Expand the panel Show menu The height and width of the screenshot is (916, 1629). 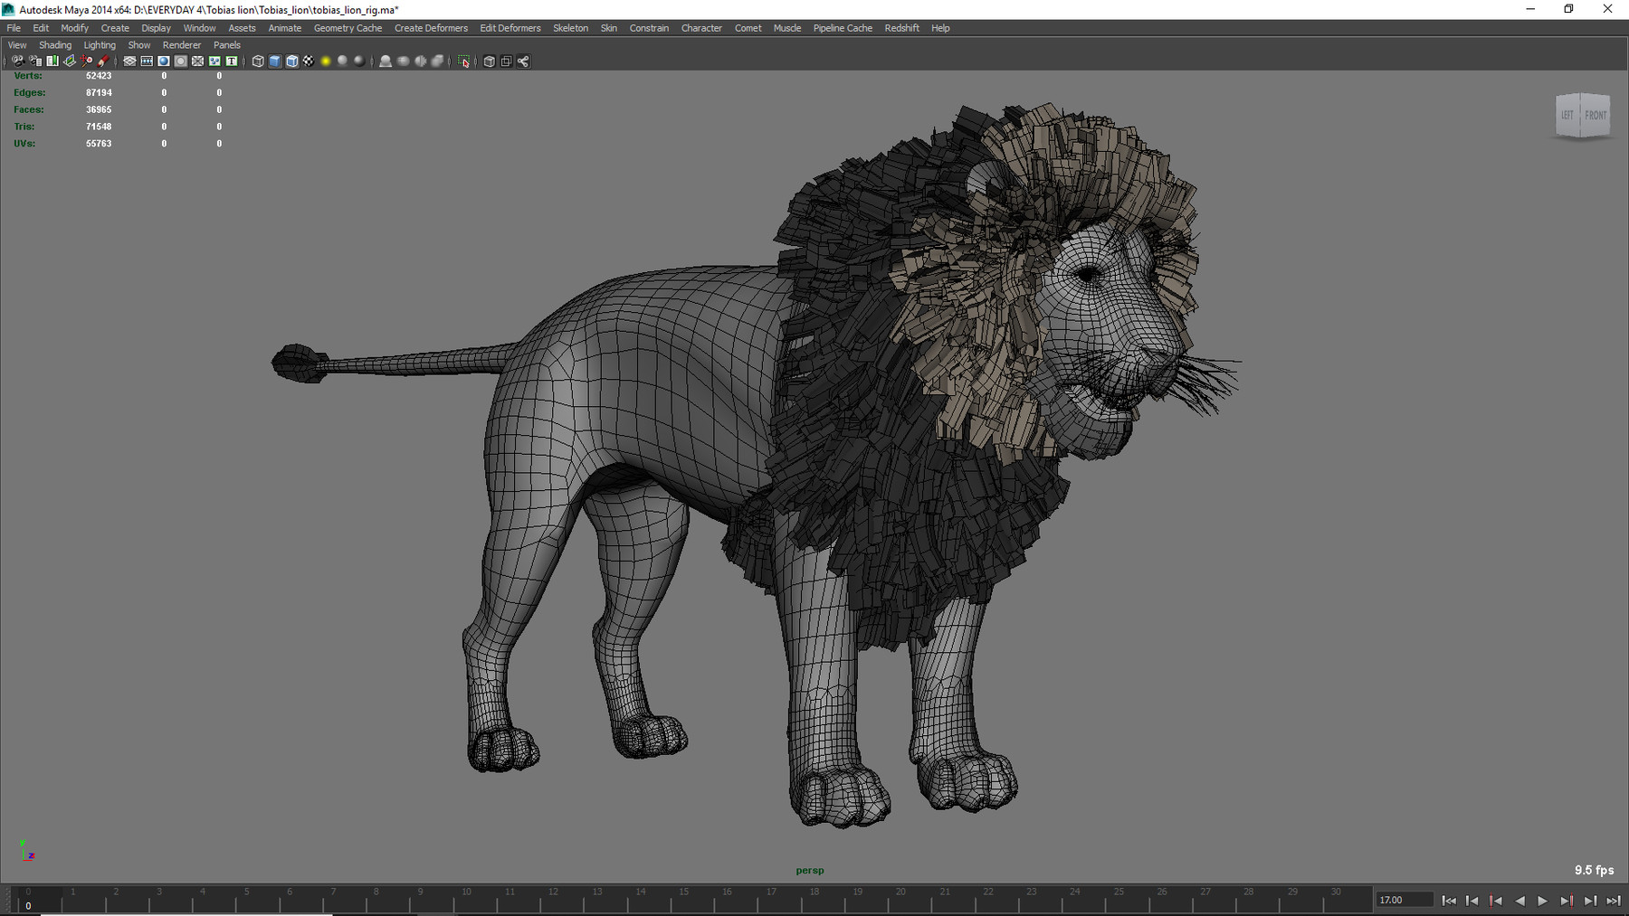point(139,45)
